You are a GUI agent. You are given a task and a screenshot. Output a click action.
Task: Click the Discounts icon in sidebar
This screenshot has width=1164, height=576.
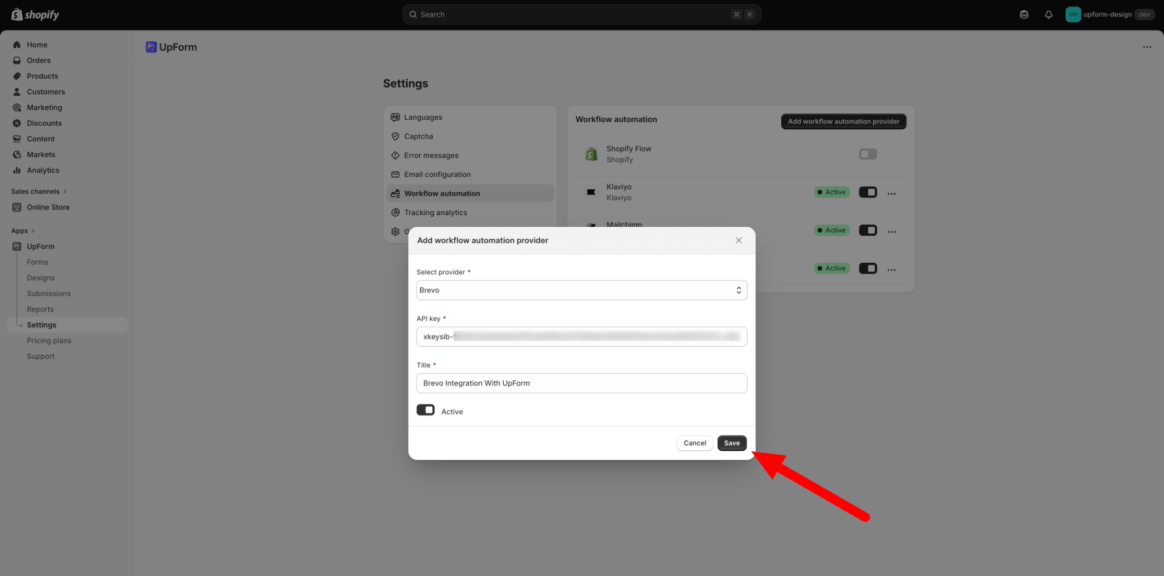click(x=17, y=123)
